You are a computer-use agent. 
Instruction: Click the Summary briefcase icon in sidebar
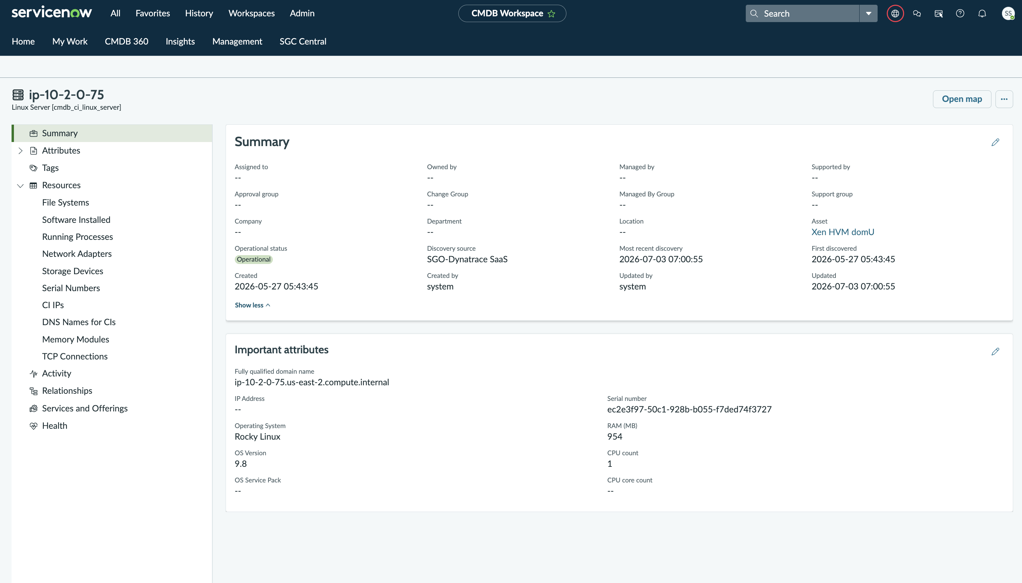[34, 133]
